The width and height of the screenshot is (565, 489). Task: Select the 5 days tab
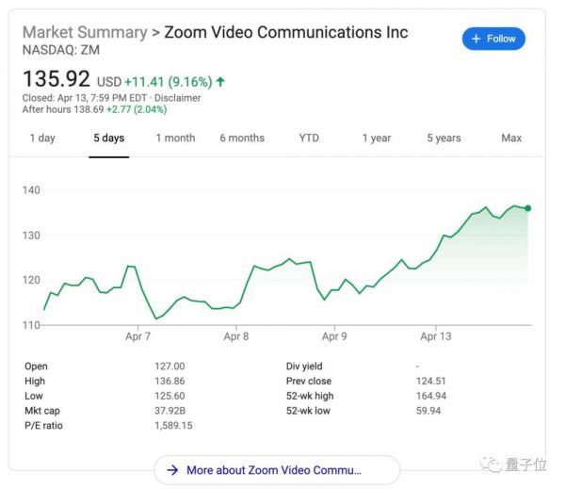pos(108,139)
